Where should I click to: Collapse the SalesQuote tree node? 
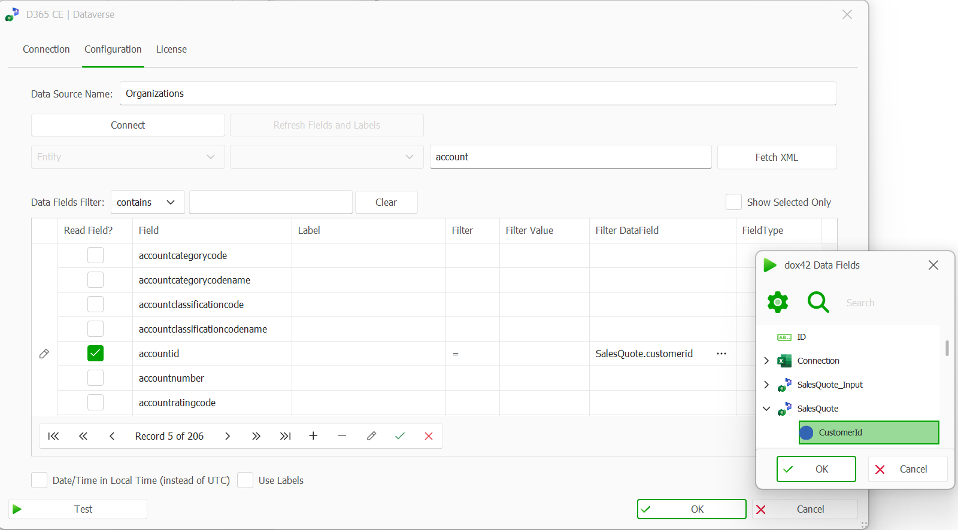coord(766,409)
